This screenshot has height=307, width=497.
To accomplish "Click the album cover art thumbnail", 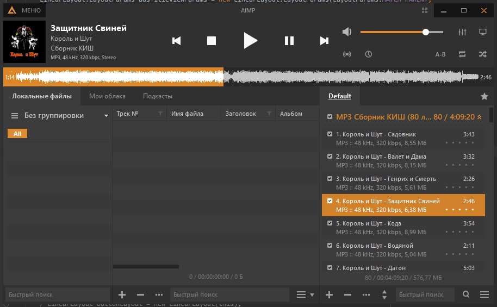I will coord(24,42).
